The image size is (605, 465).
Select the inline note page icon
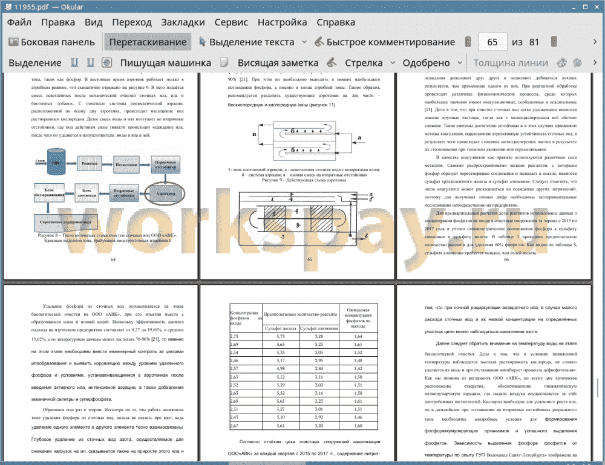pyautogui.click(x=224, y=62)
